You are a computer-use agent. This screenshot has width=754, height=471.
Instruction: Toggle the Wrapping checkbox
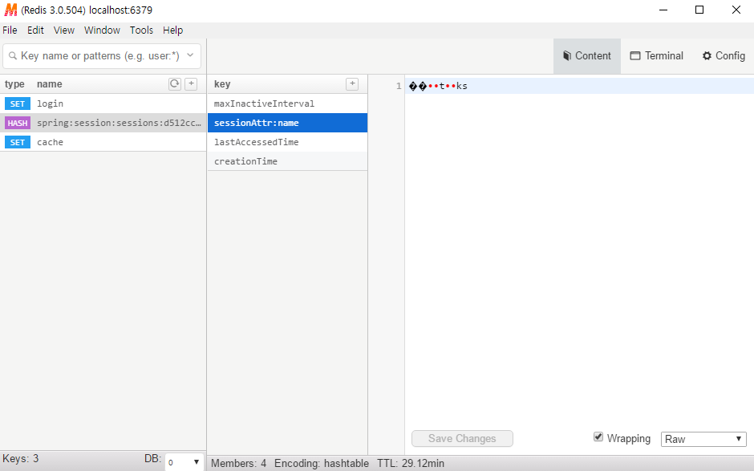(598, 436)
